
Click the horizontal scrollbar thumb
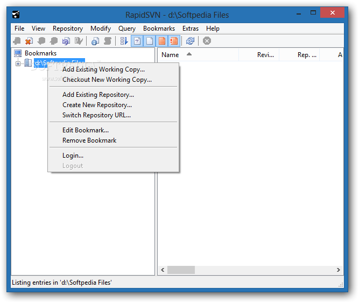click(181, 270)
